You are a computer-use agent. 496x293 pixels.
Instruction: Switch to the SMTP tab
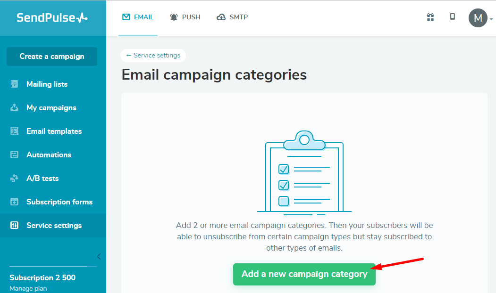232,17
